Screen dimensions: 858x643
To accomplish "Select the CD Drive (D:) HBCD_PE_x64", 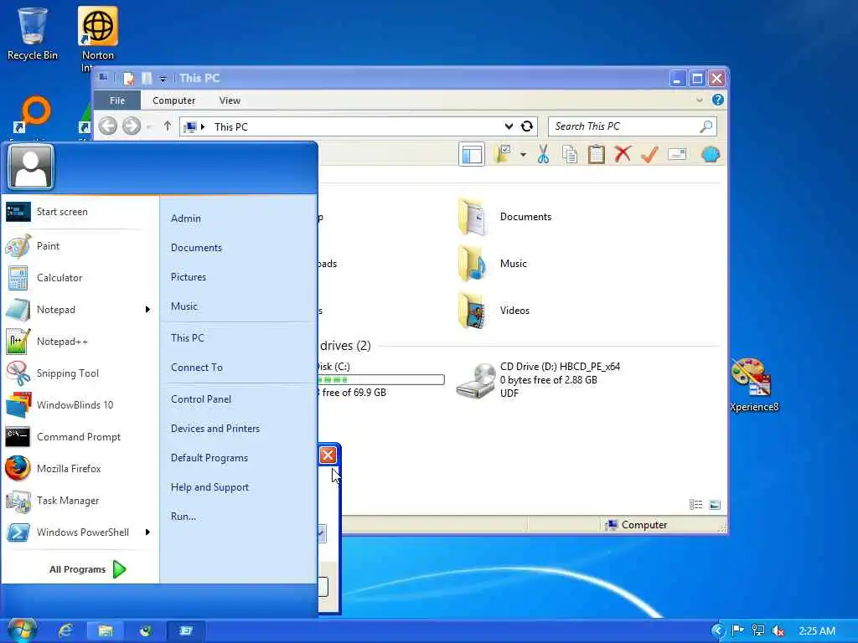I will [539, 380].
